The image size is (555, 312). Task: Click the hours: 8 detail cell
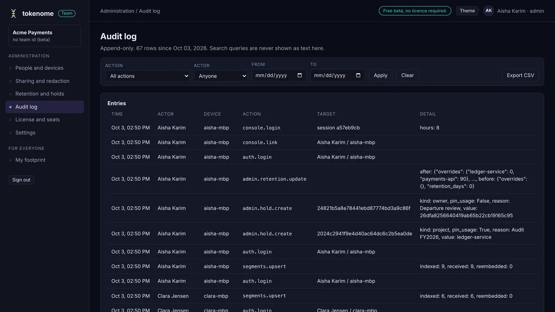tap(430, 128)
